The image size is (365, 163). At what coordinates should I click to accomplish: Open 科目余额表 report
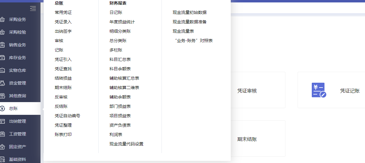pyautogui.click(x=120, y=69)
